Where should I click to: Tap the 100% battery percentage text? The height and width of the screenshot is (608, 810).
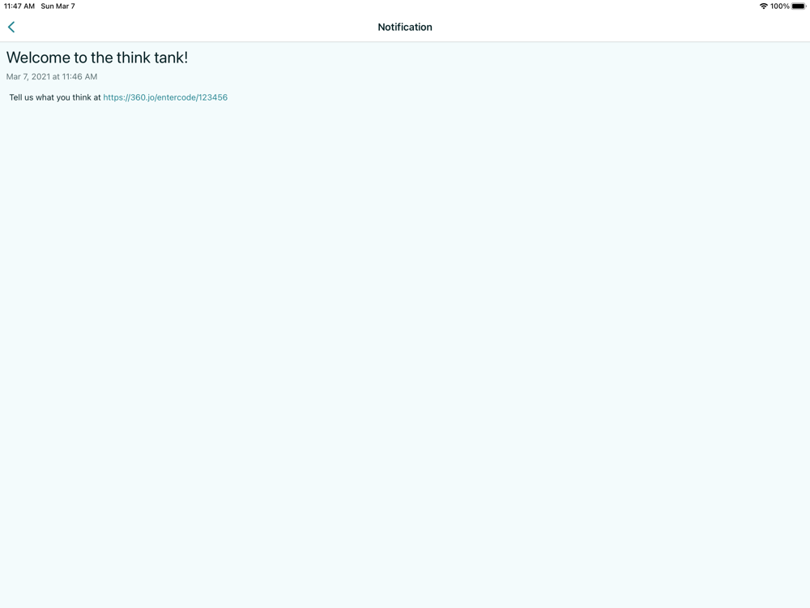click(779, 6)
